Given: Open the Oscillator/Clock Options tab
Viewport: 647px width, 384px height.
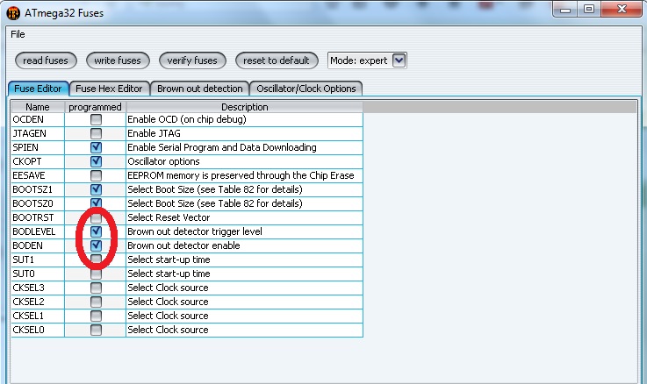Looking at the screenshot, I should (x=306, y=89).
